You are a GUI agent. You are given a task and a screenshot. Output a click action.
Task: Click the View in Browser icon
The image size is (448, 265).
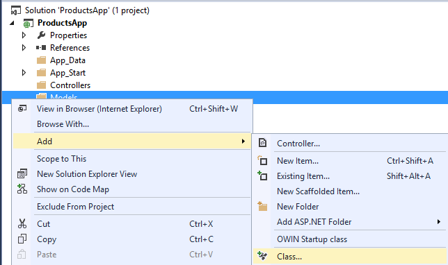coord(22,108)
